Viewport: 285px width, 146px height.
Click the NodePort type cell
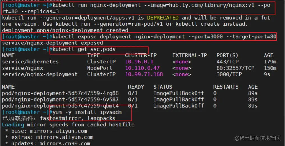(100, 68)
